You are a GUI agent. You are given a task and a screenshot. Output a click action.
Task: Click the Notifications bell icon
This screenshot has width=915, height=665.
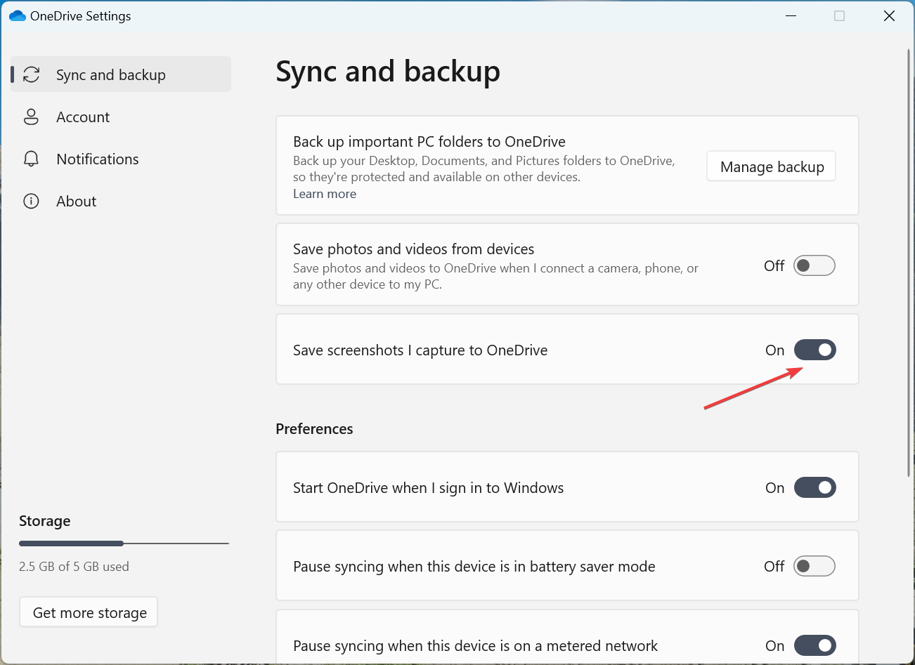[x=31, y=159]
